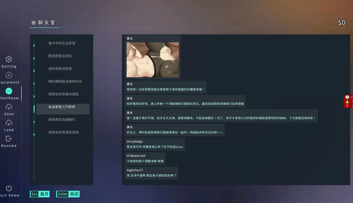The width and height of the screenshot is (353, 203).
Task: Click the Enter 购买 button
Action: [x=68, y=194]
